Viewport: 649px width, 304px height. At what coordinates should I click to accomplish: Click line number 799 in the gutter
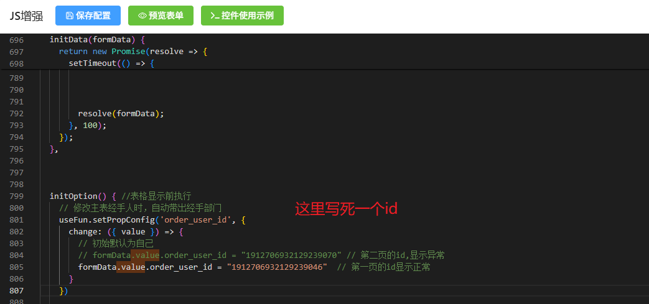(16, 196)
